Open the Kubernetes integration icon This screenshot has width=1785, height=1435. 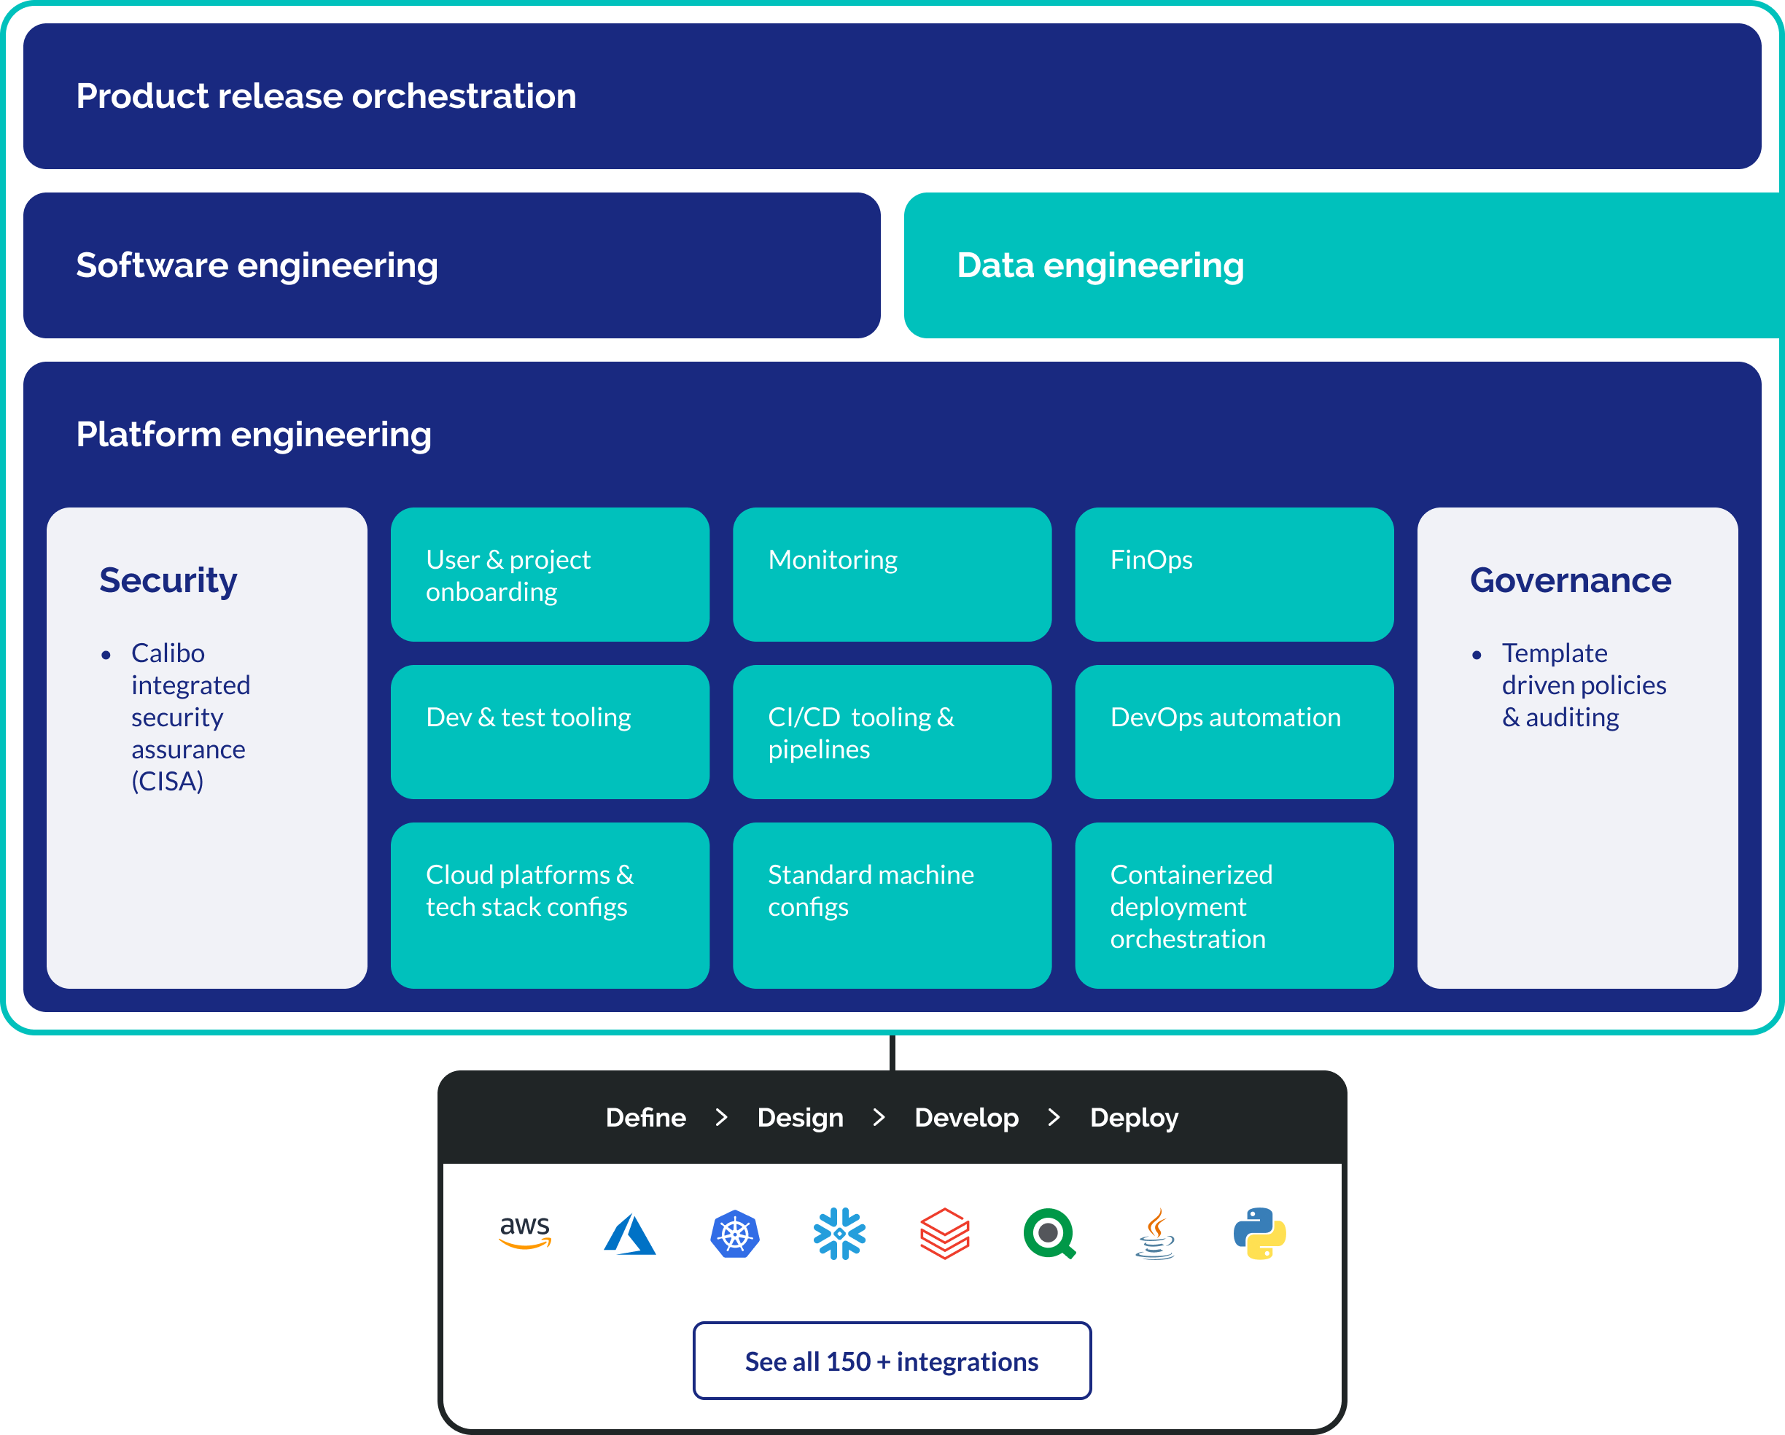point(734,1234)
